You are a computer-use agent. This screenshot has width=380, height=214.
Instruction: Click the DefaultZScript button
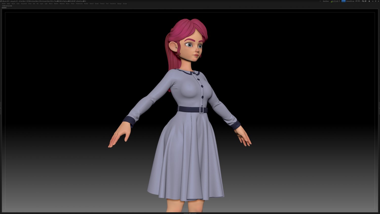[x=350, y=1]
